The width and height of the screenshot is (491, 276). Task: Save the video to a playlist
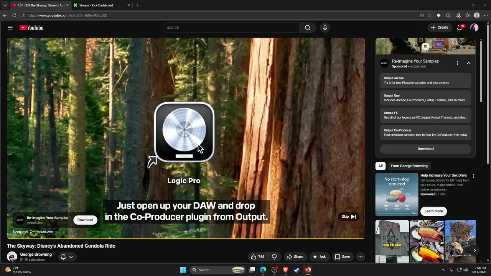click(342, 257)
